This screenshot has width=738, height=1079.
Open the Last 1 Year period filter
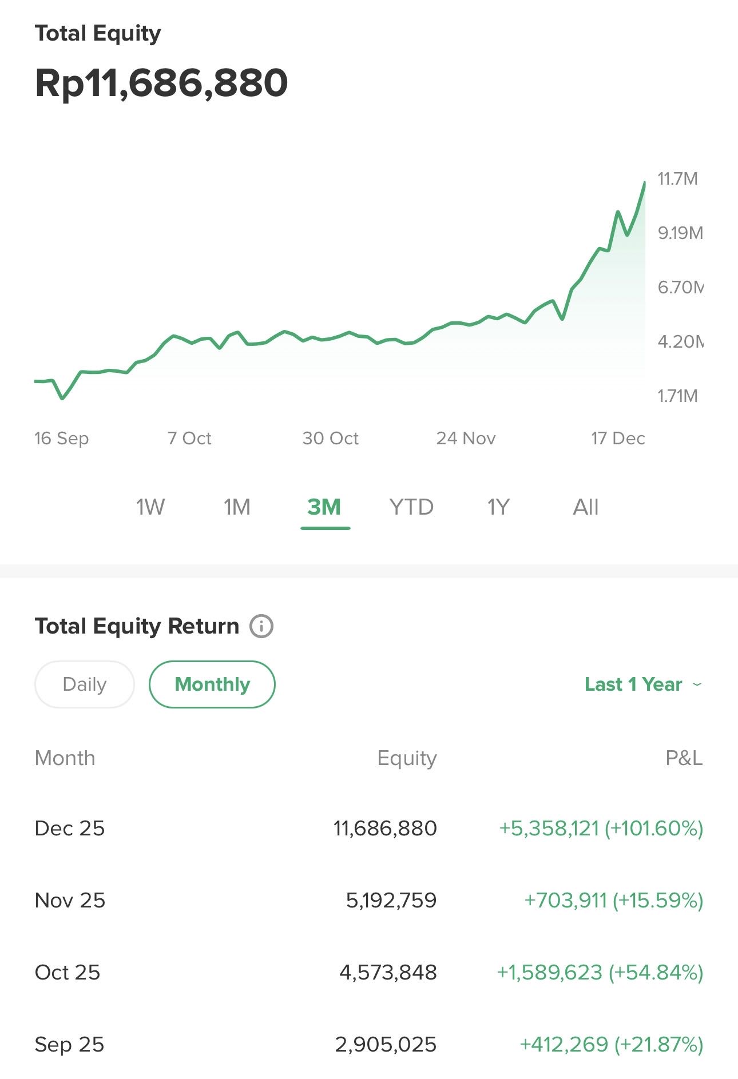tap(633, 684)
